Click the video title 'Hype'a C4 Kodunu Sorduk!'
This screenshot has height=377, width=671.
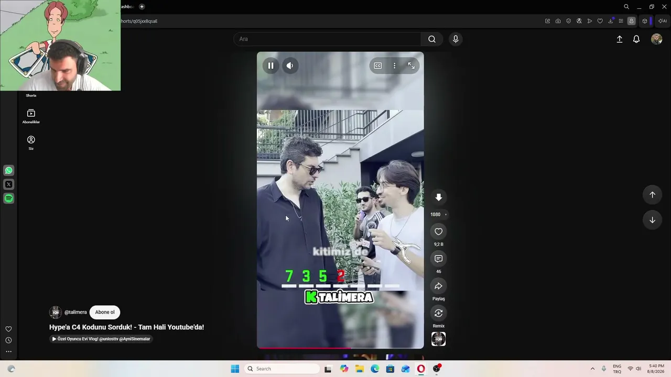click(126, 327)
